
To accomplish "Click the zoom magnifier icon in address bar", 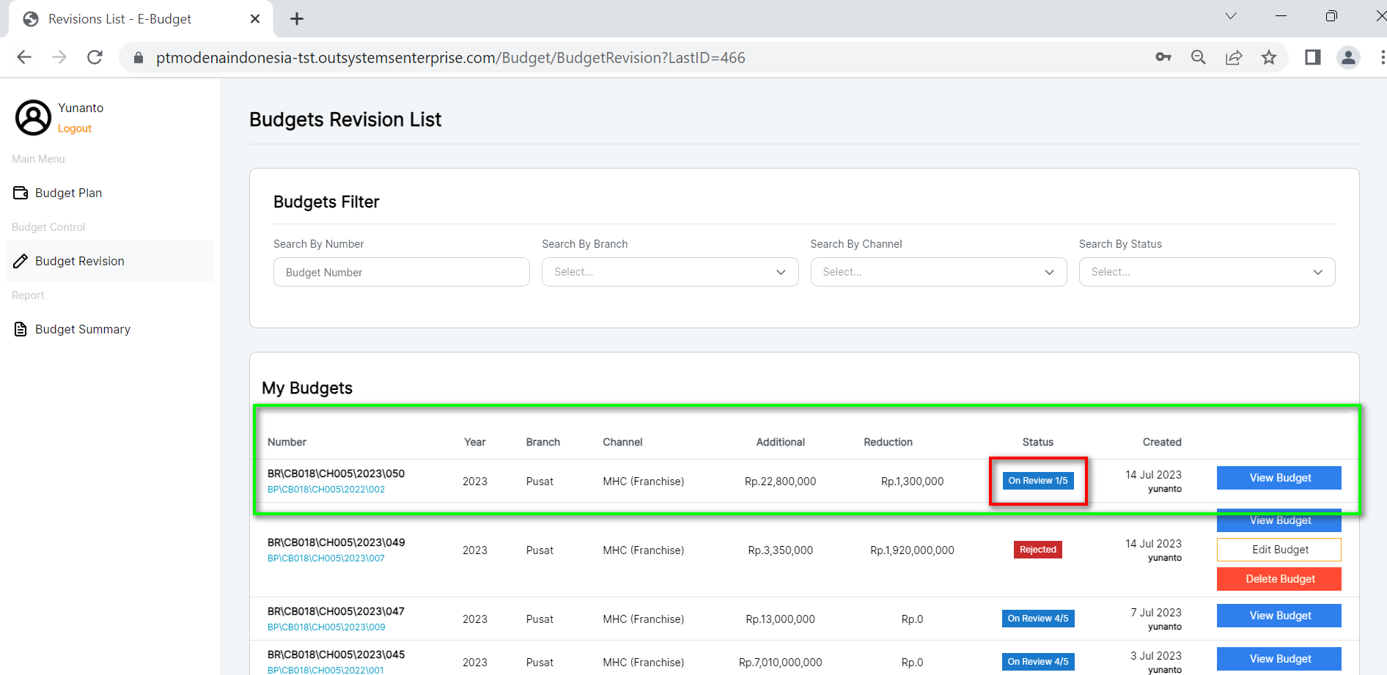I will [x=1199, y=57].
